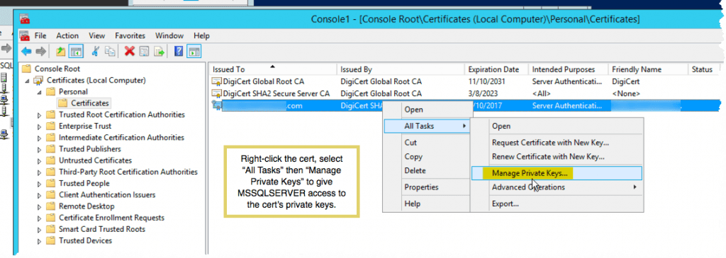
Task: Sort by Expiration Date column header
Action: point(496,70)
